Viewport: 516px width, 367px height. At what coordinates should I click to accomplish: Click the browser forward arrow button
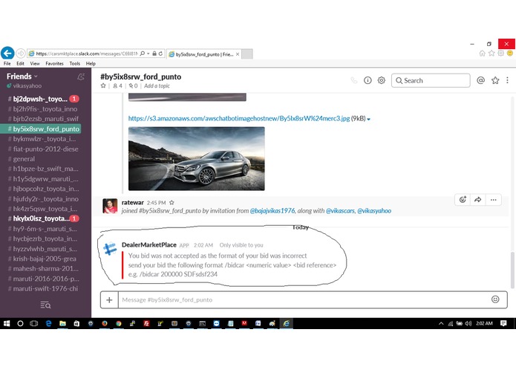(x=21, y=53)
